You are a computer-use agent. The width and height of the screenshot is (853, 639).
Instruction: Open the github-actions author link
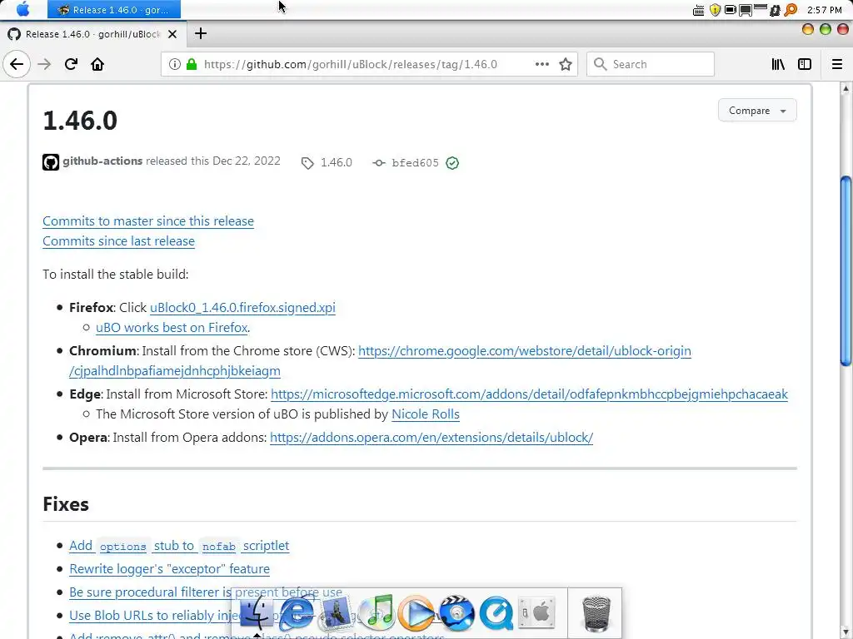tap(102, 161)
